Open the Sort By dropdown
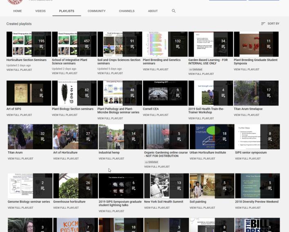289x232 pixels. (x=270, y=24)
